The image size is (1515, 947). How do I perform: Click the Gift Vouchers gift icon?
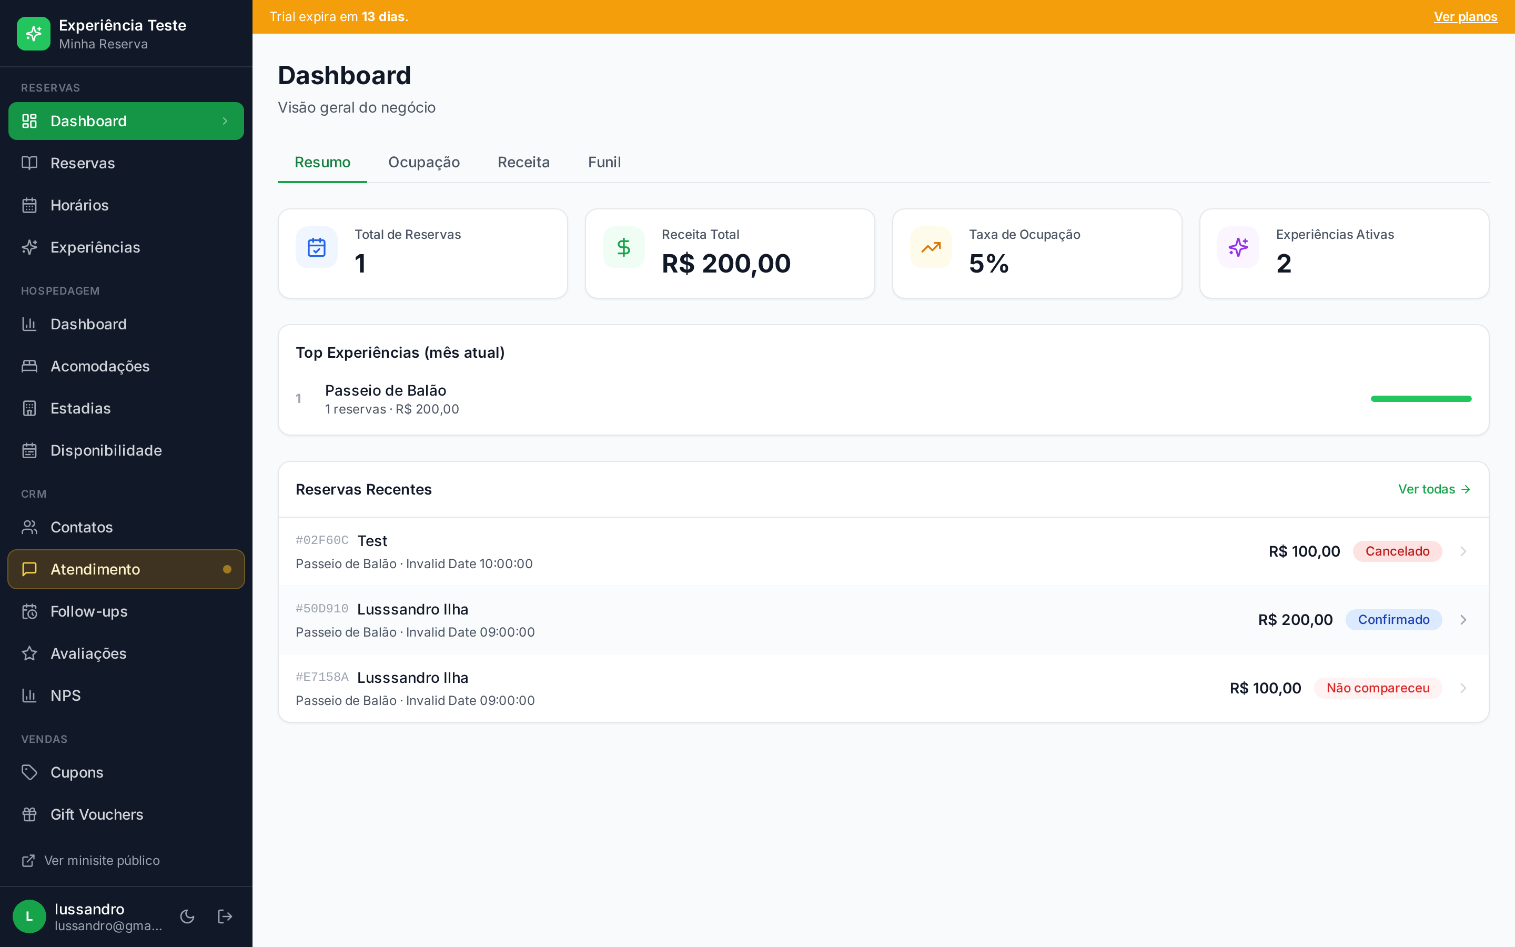click(x=29, y=813)
